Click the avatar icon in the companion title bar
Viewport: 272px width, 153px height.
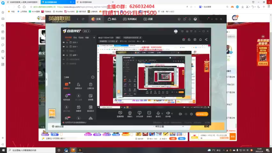point(176,31)
